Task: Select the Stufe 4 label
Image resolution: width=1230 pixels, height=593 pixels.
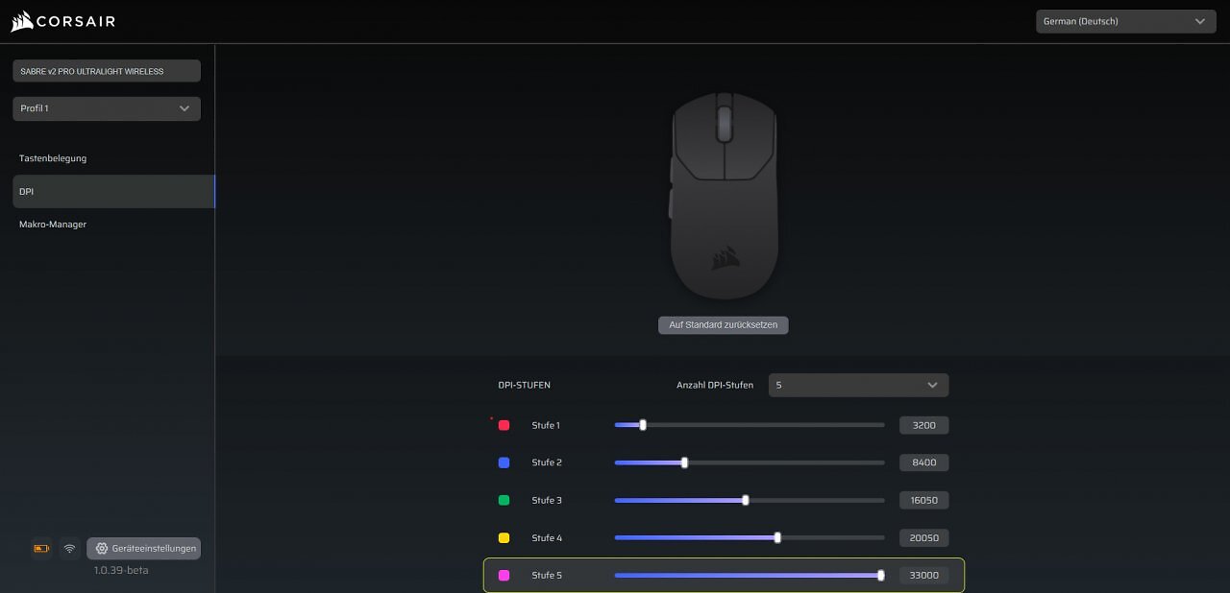Action: point(547,538)
